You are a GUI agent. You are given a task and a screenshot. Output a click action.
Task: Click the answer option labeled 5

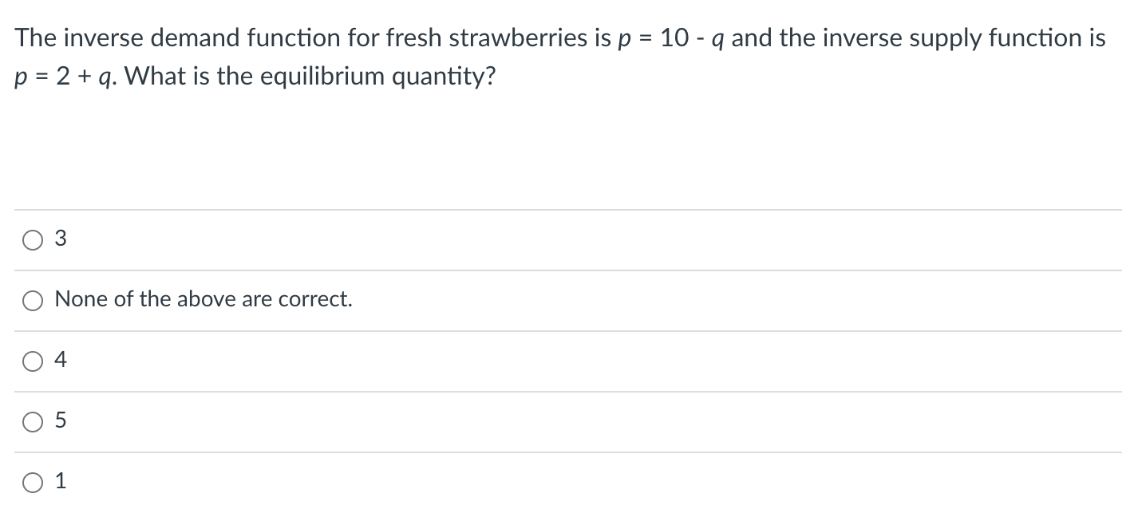pyautogui.click(x=59, y=421)
